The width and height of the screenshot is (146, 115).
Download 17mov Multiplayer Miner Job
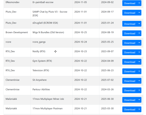130,100
